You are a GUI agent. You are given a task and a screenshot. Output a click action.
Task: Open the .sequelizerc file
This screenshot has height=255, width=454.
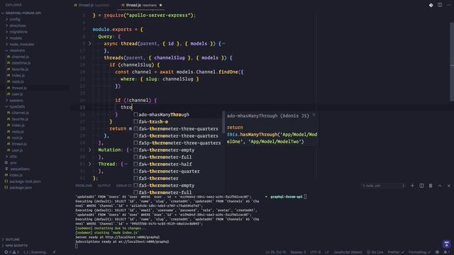point(20,169)
